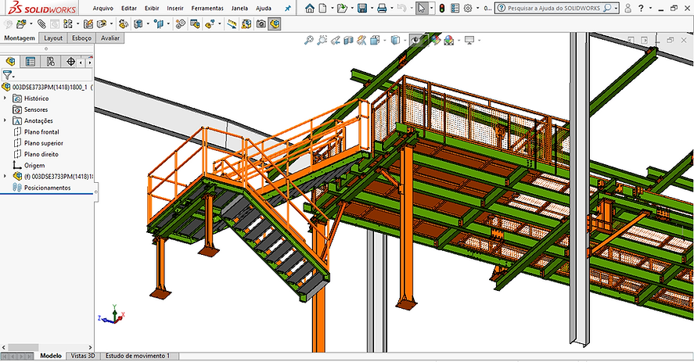Click the Zoom to Area icon
The height and width of the screenshot is (362, 694).
[x=322, y=41]
